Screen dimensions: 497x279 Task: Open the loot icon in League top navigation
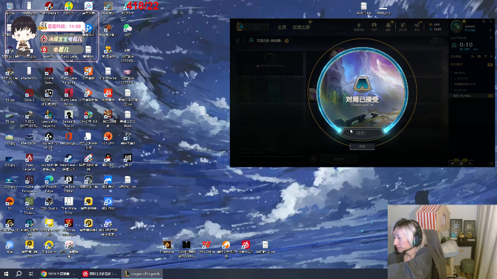[x=403, y=27]
